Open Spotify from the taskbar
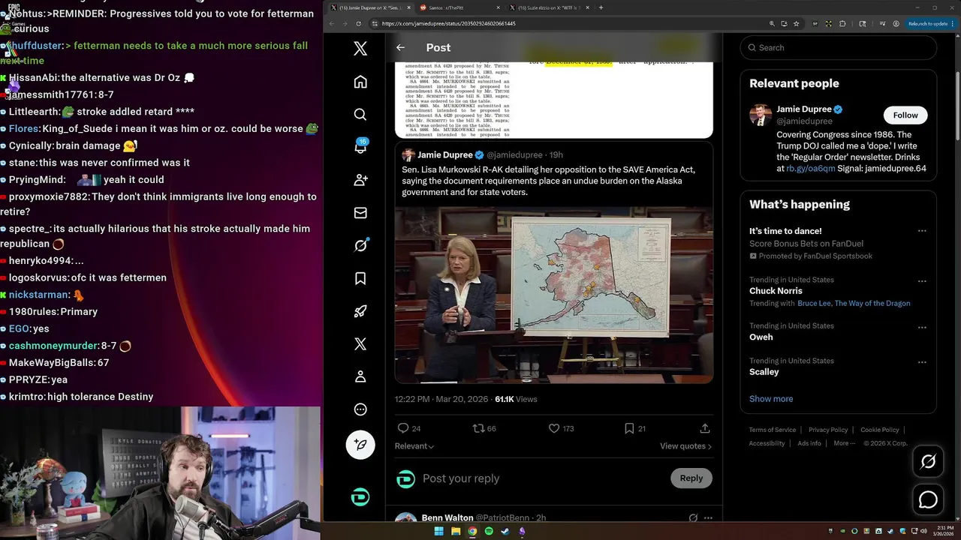 (489, 531)
